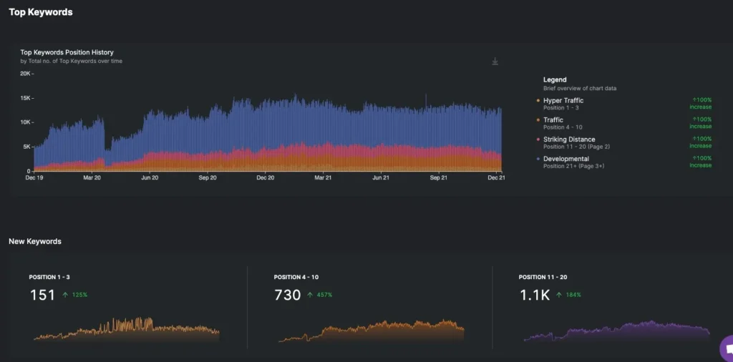
Task: Download the Top Keywords Position History chart
Action: [495, 62]
